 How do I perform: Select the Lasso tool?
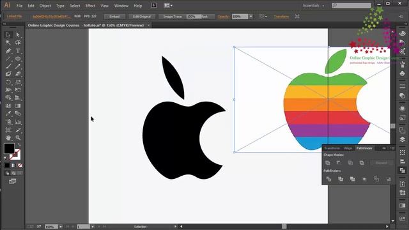(18, 43)
